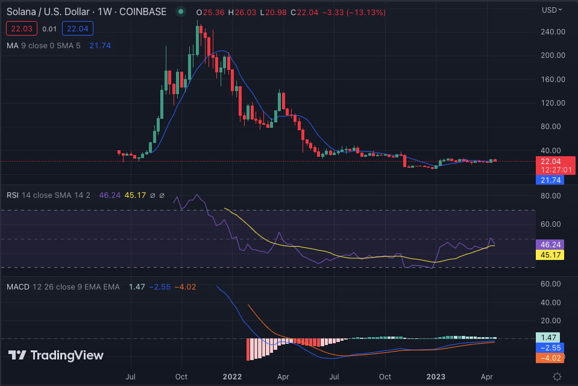Viewport: 578px width, 386px height.
Task: Click the Oct 2021 label on time axis
Action: [181, 377]
